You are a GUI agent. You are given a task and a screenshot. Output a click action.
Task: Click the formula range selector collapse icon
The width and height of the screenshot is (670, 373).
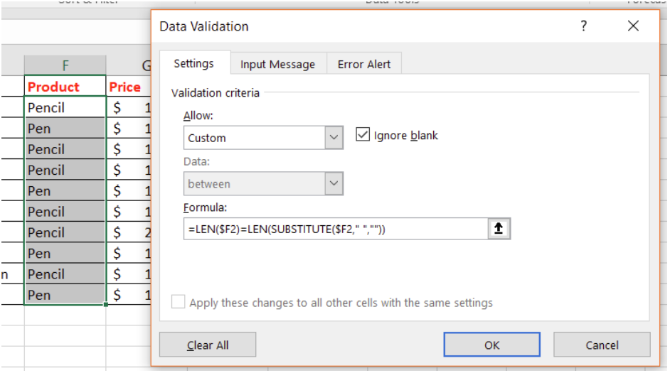pos(499,229)
